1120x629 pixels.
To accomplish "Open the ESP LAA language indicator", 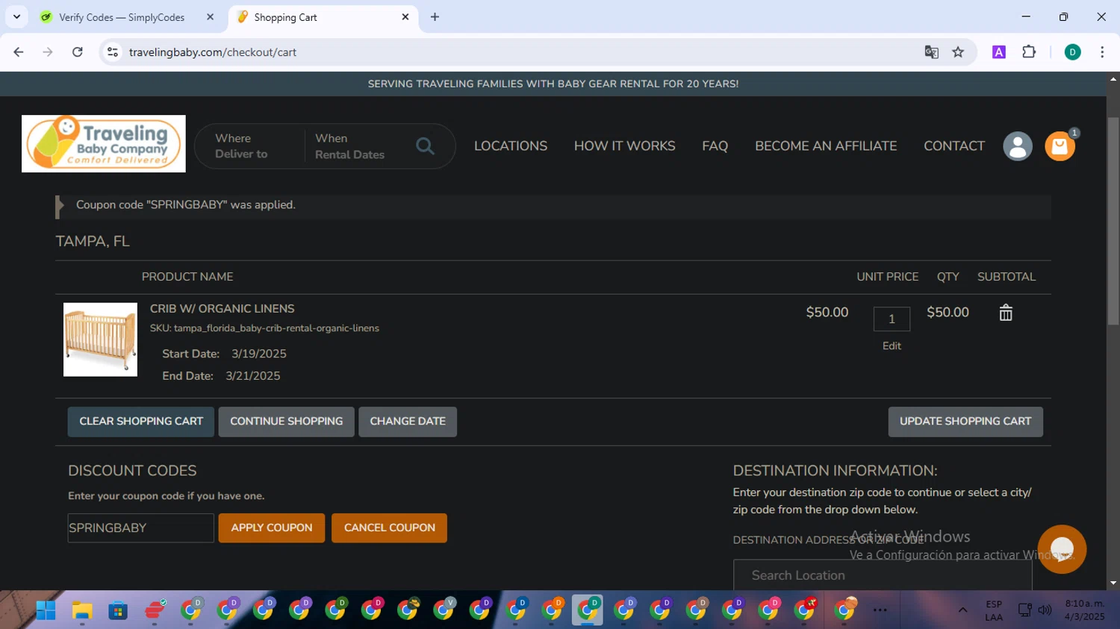I will (x=994, y=610).
